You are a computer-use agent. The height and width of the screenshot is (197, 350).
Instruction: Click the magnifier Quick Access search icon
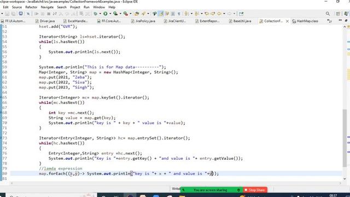[328, 14]
